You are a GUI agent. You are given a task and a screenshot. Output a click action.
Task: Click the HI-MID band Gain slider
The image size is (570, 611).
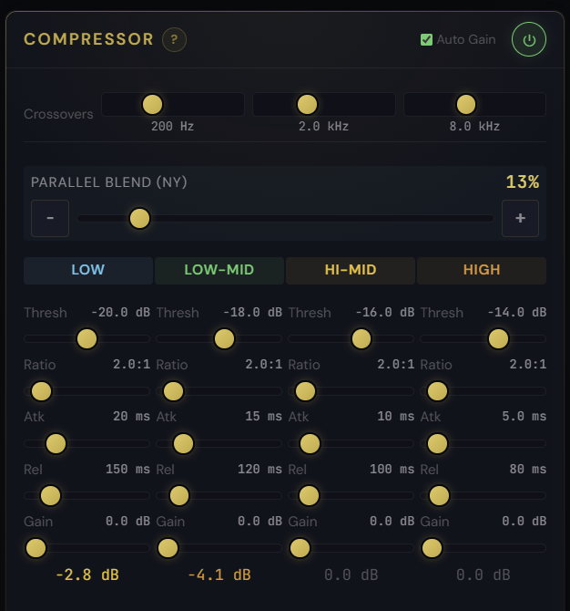pos(351,548)
